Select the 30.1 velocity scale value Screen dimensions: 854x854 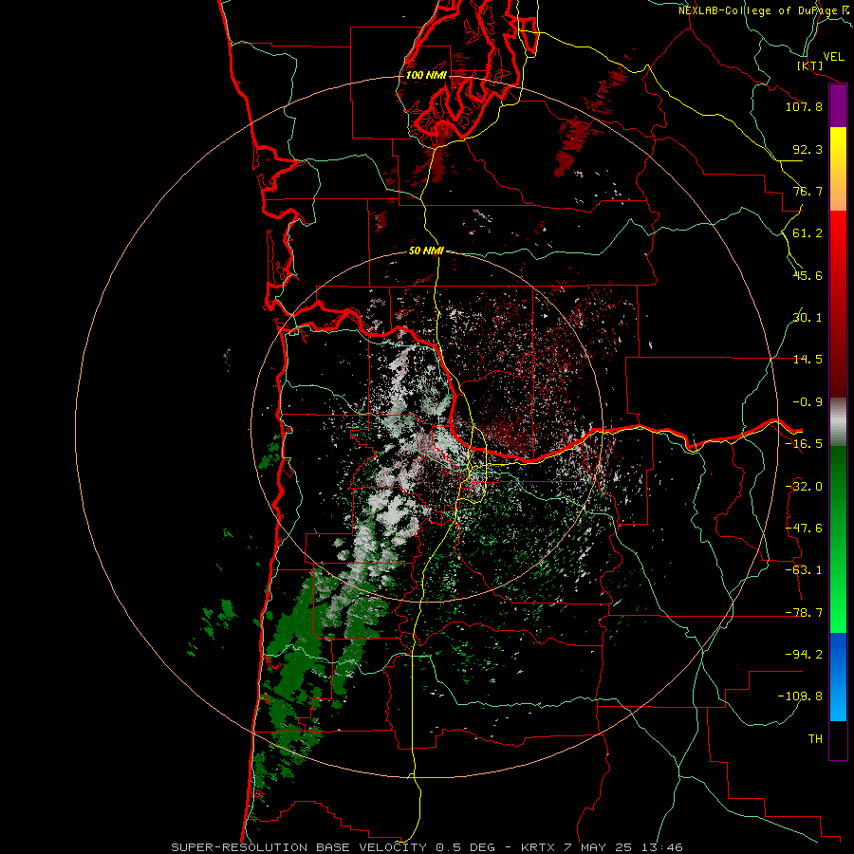pos(808,318)
